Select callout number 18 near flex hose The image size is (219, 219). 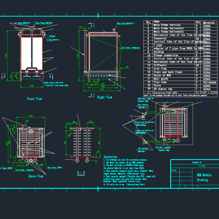click(205, 101)
